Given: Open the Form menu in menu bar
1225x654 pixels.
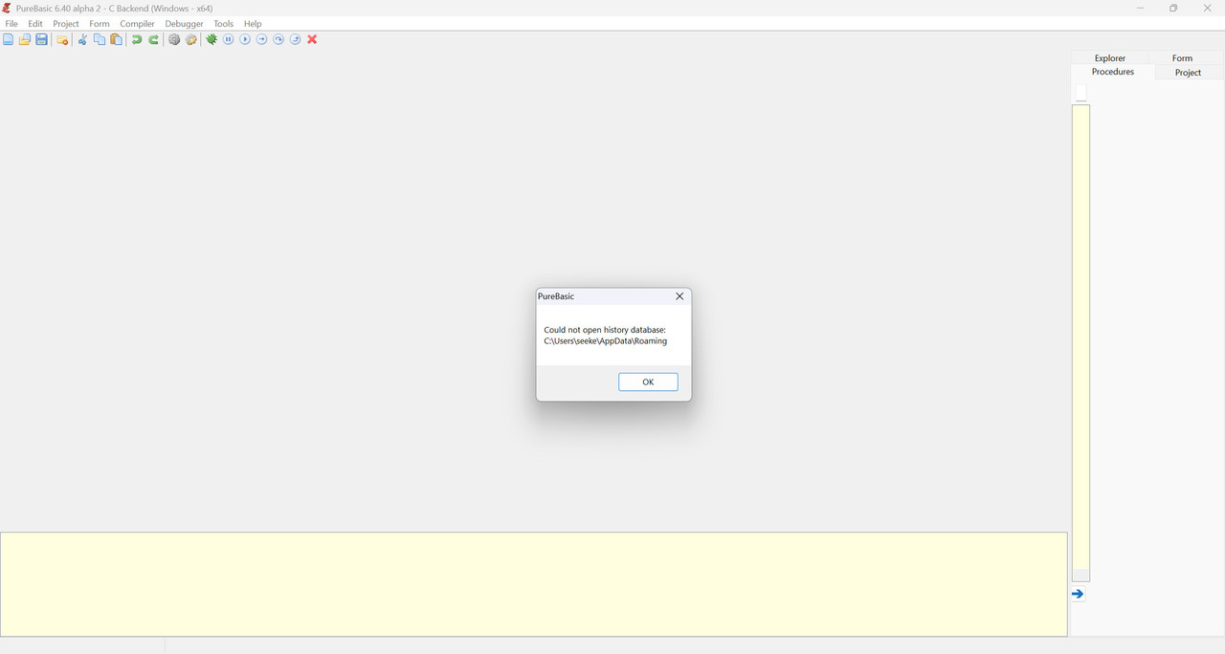Looking at the screenshot, I should (100, 24).
